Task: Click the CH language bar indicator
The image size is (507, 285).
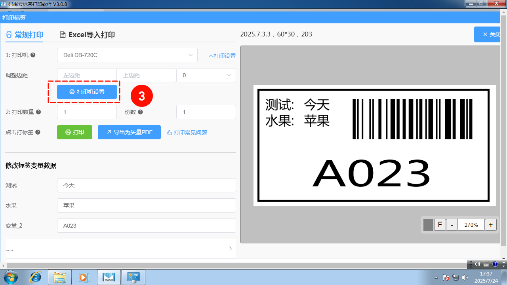Action: tap(478, 264)
